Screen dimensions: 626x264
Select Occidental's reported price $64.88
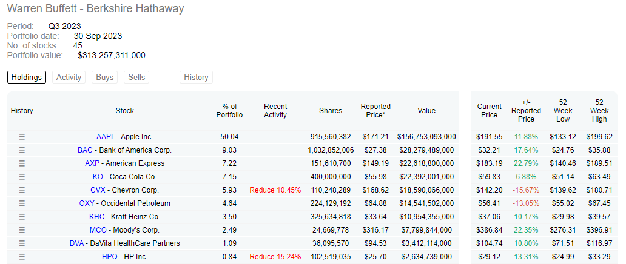375,203
